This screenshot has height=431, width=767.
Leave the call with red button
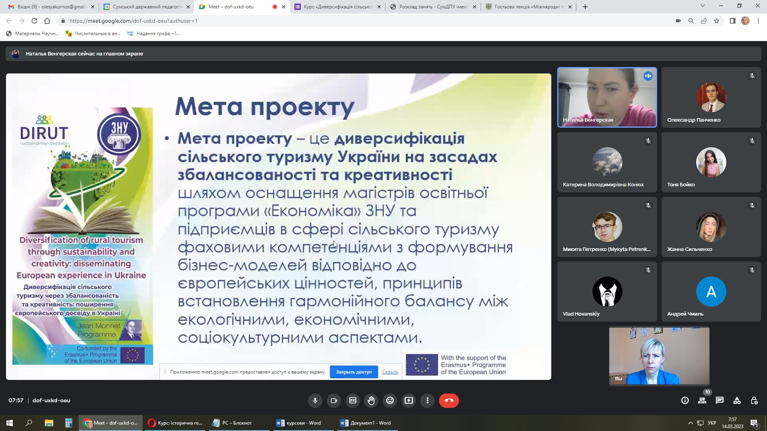click(449, 400)
